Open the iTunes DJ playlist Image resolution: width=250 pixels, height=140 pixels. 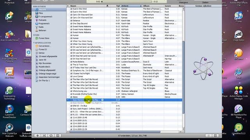point(43,49)
